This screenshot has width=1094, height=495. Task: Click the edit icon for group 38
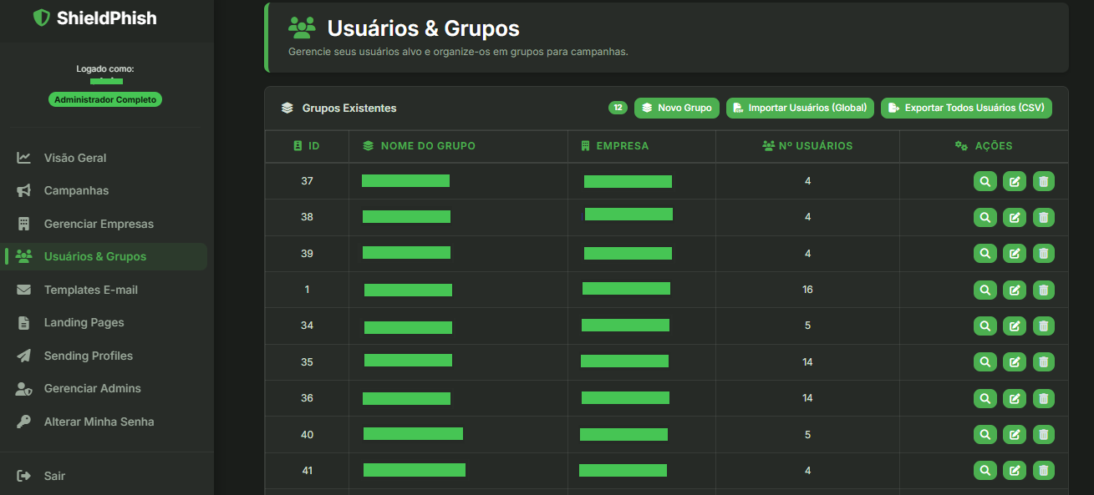1015,217
